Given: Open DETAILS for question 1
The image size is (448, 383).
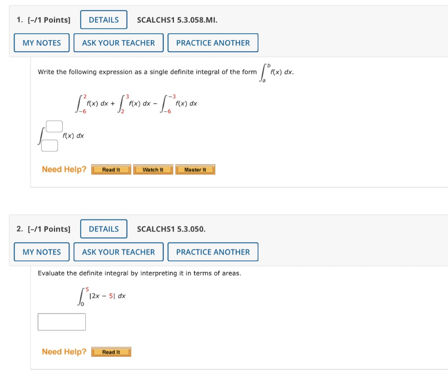Looking at the screenshot, I should pos(103,20).
